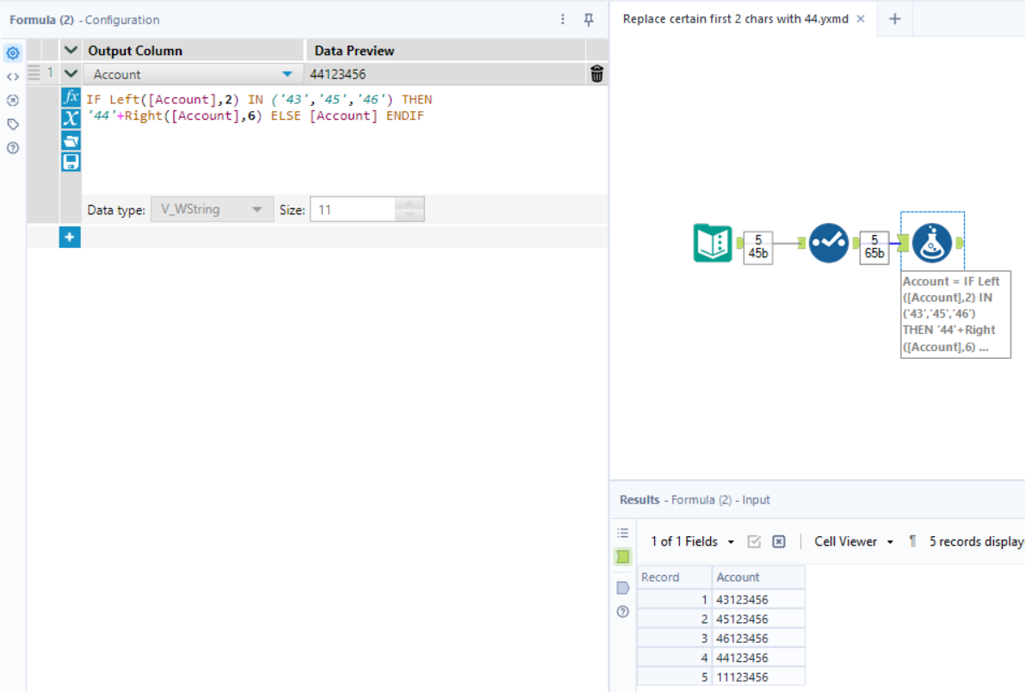
Task: Open a new workflow tab with the plus button
Action: click(895, 18)
